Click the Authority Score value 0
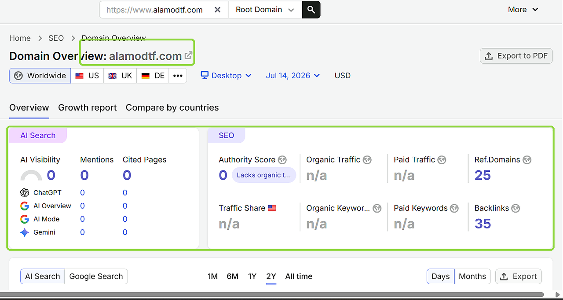Image resolution: width=563 pixels, height=300 pixels. point(223,176)
